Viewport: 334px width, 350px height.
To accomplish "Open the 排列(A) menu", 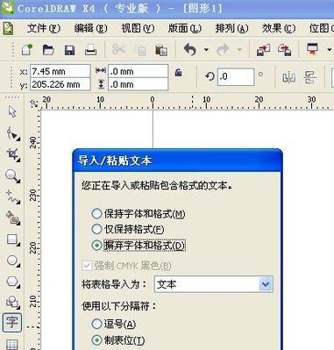I will 231,28.
